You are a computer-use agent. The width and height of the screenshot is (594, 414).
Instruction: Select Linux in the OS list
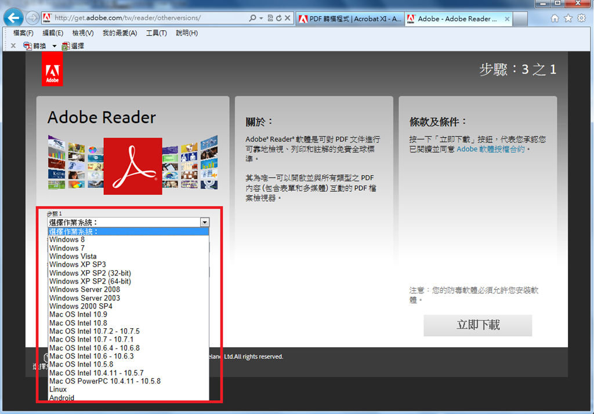128,390
